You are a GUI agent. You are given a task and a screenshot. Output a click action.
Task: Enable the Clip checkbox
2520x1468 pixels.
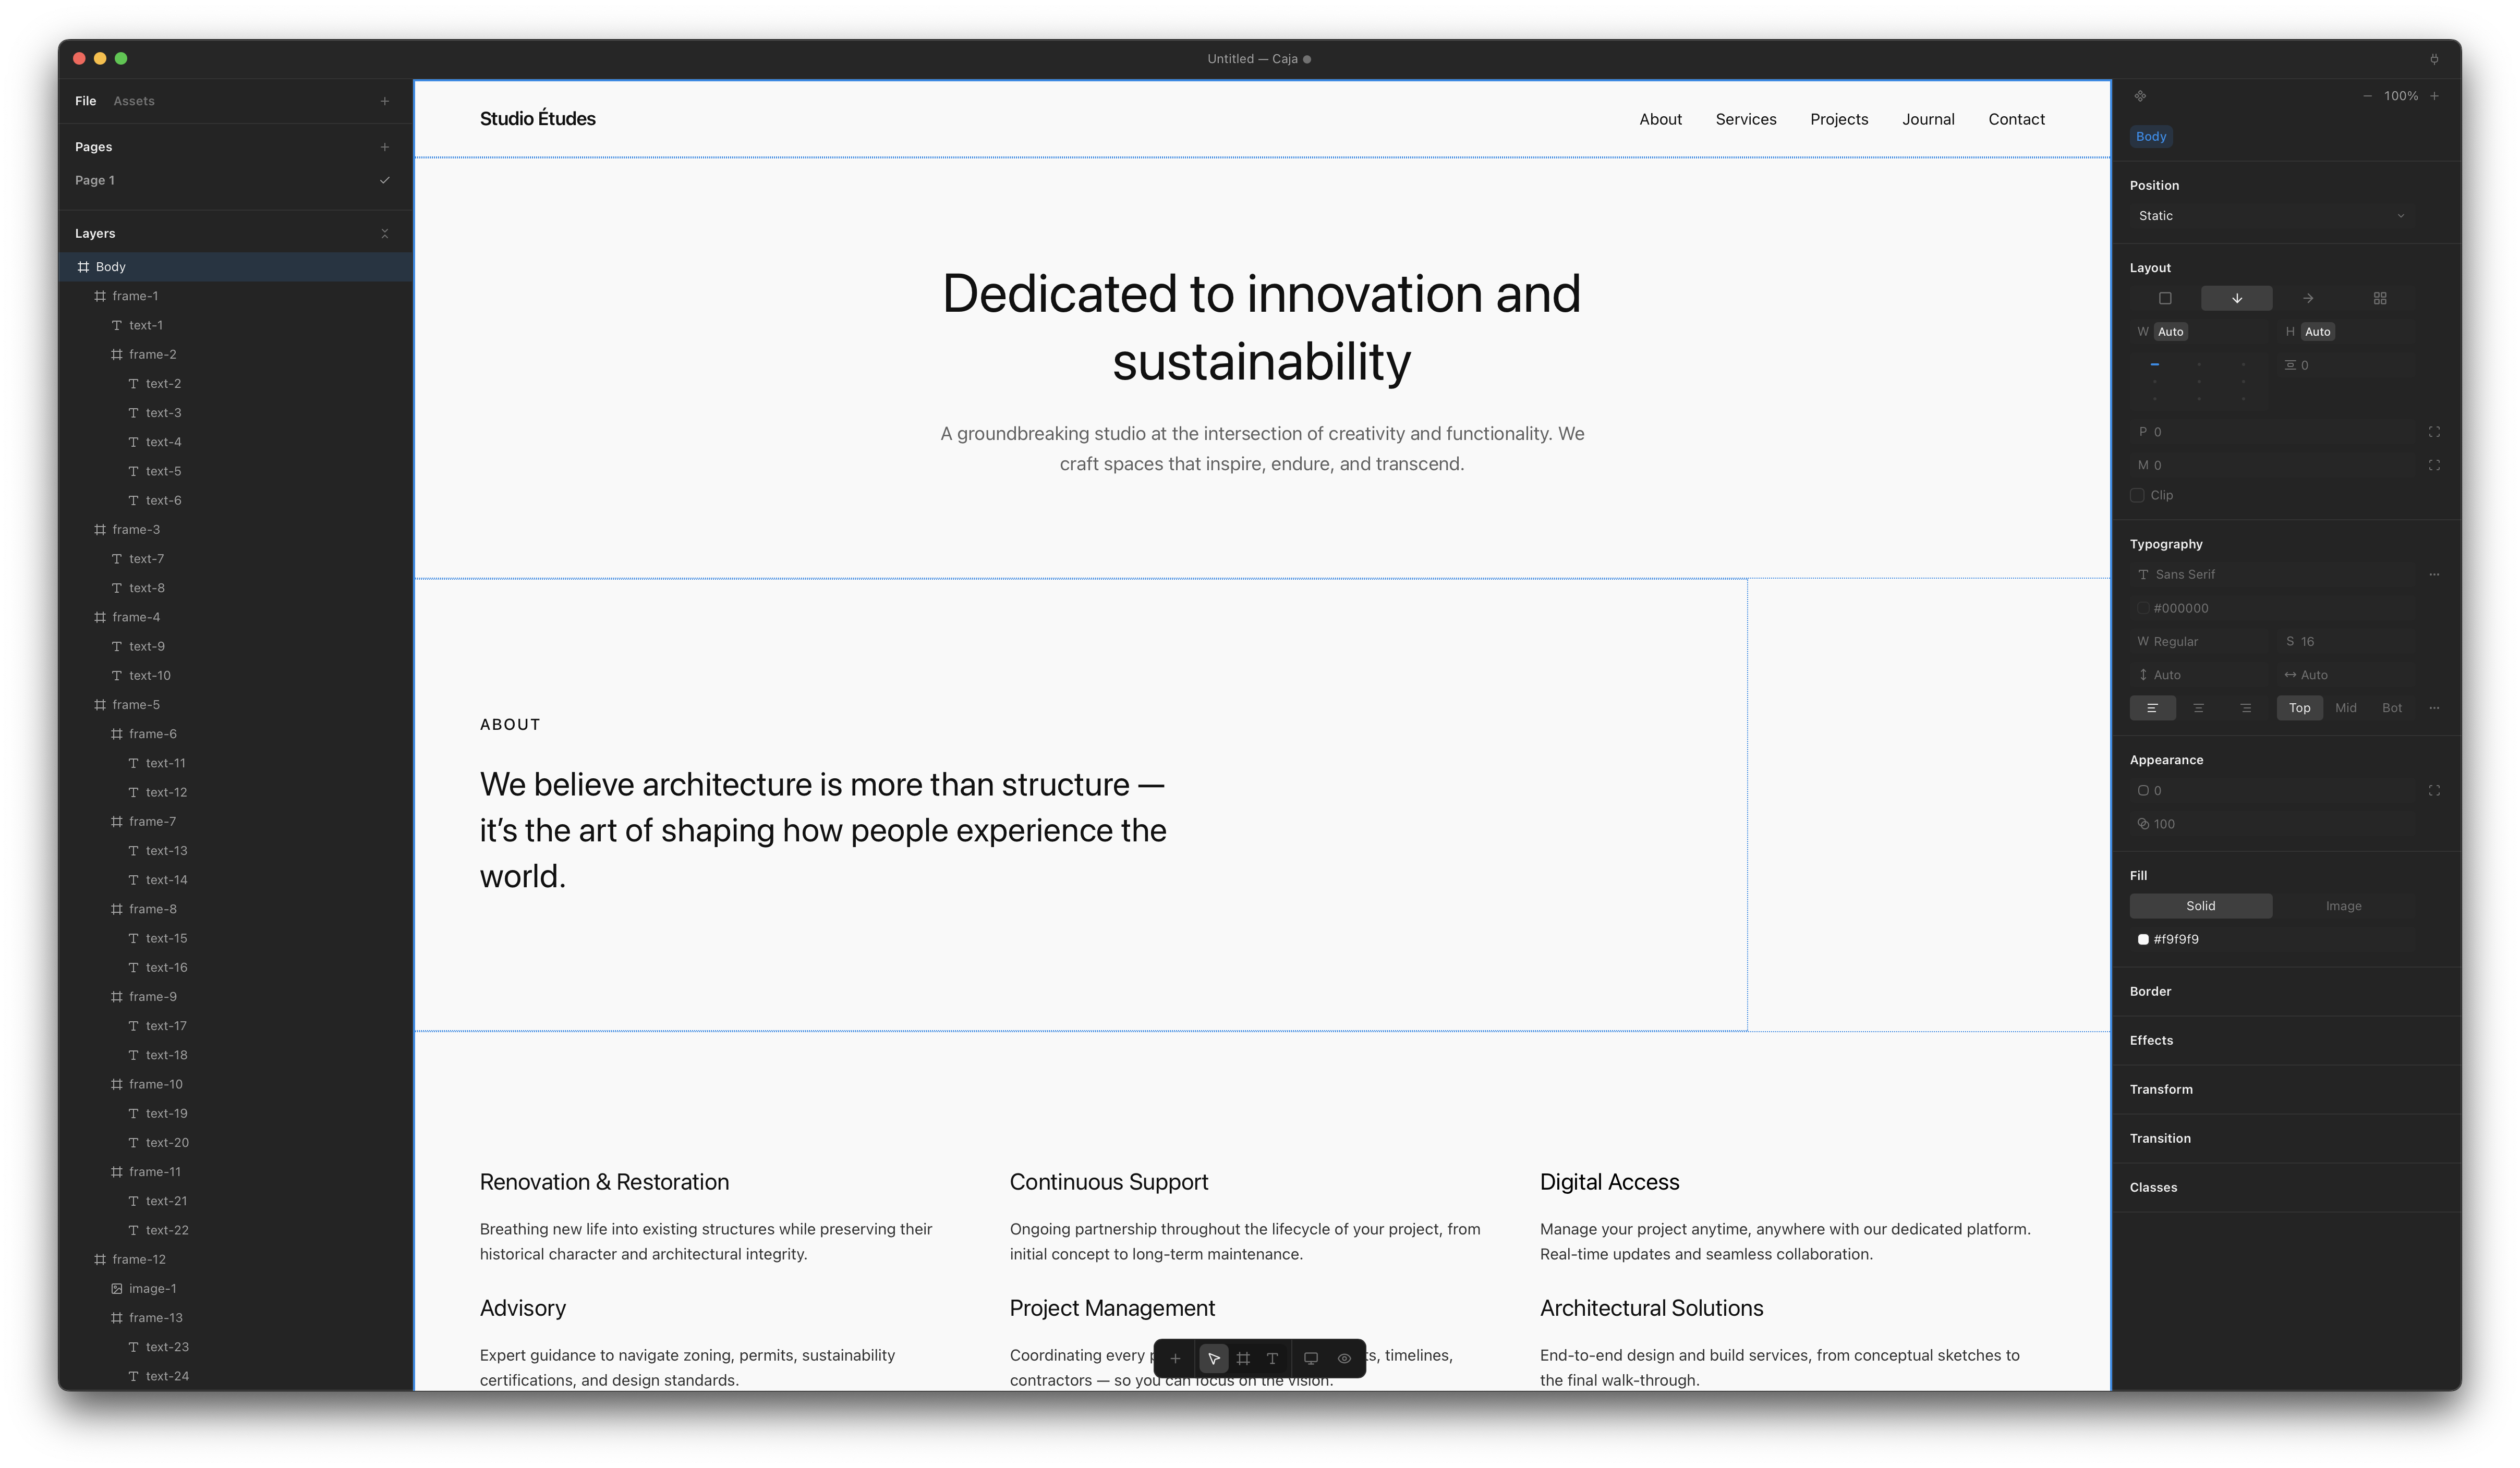coord(2137,495)
